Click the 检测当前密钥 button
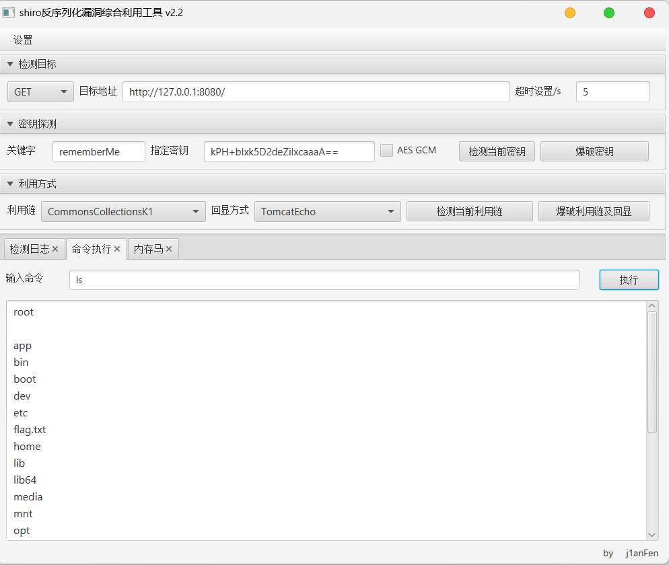Image resolution: width=669 pixels, height=565 pixels. (x=497, y=151)
